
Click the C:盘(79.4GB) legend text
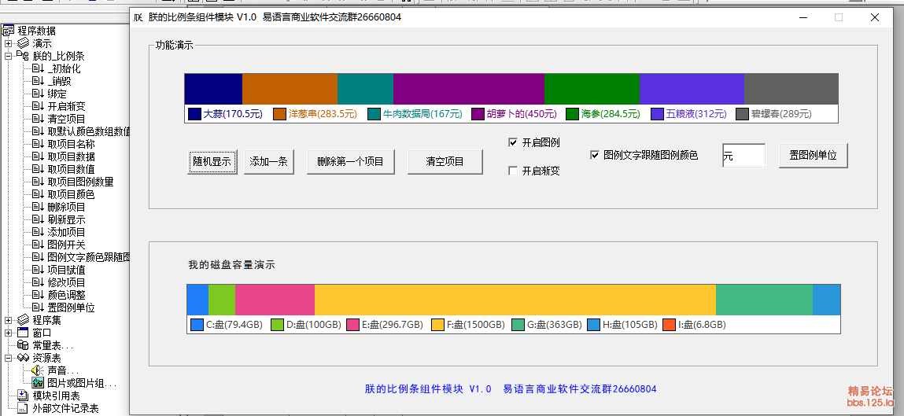click(x=234, y=325)
